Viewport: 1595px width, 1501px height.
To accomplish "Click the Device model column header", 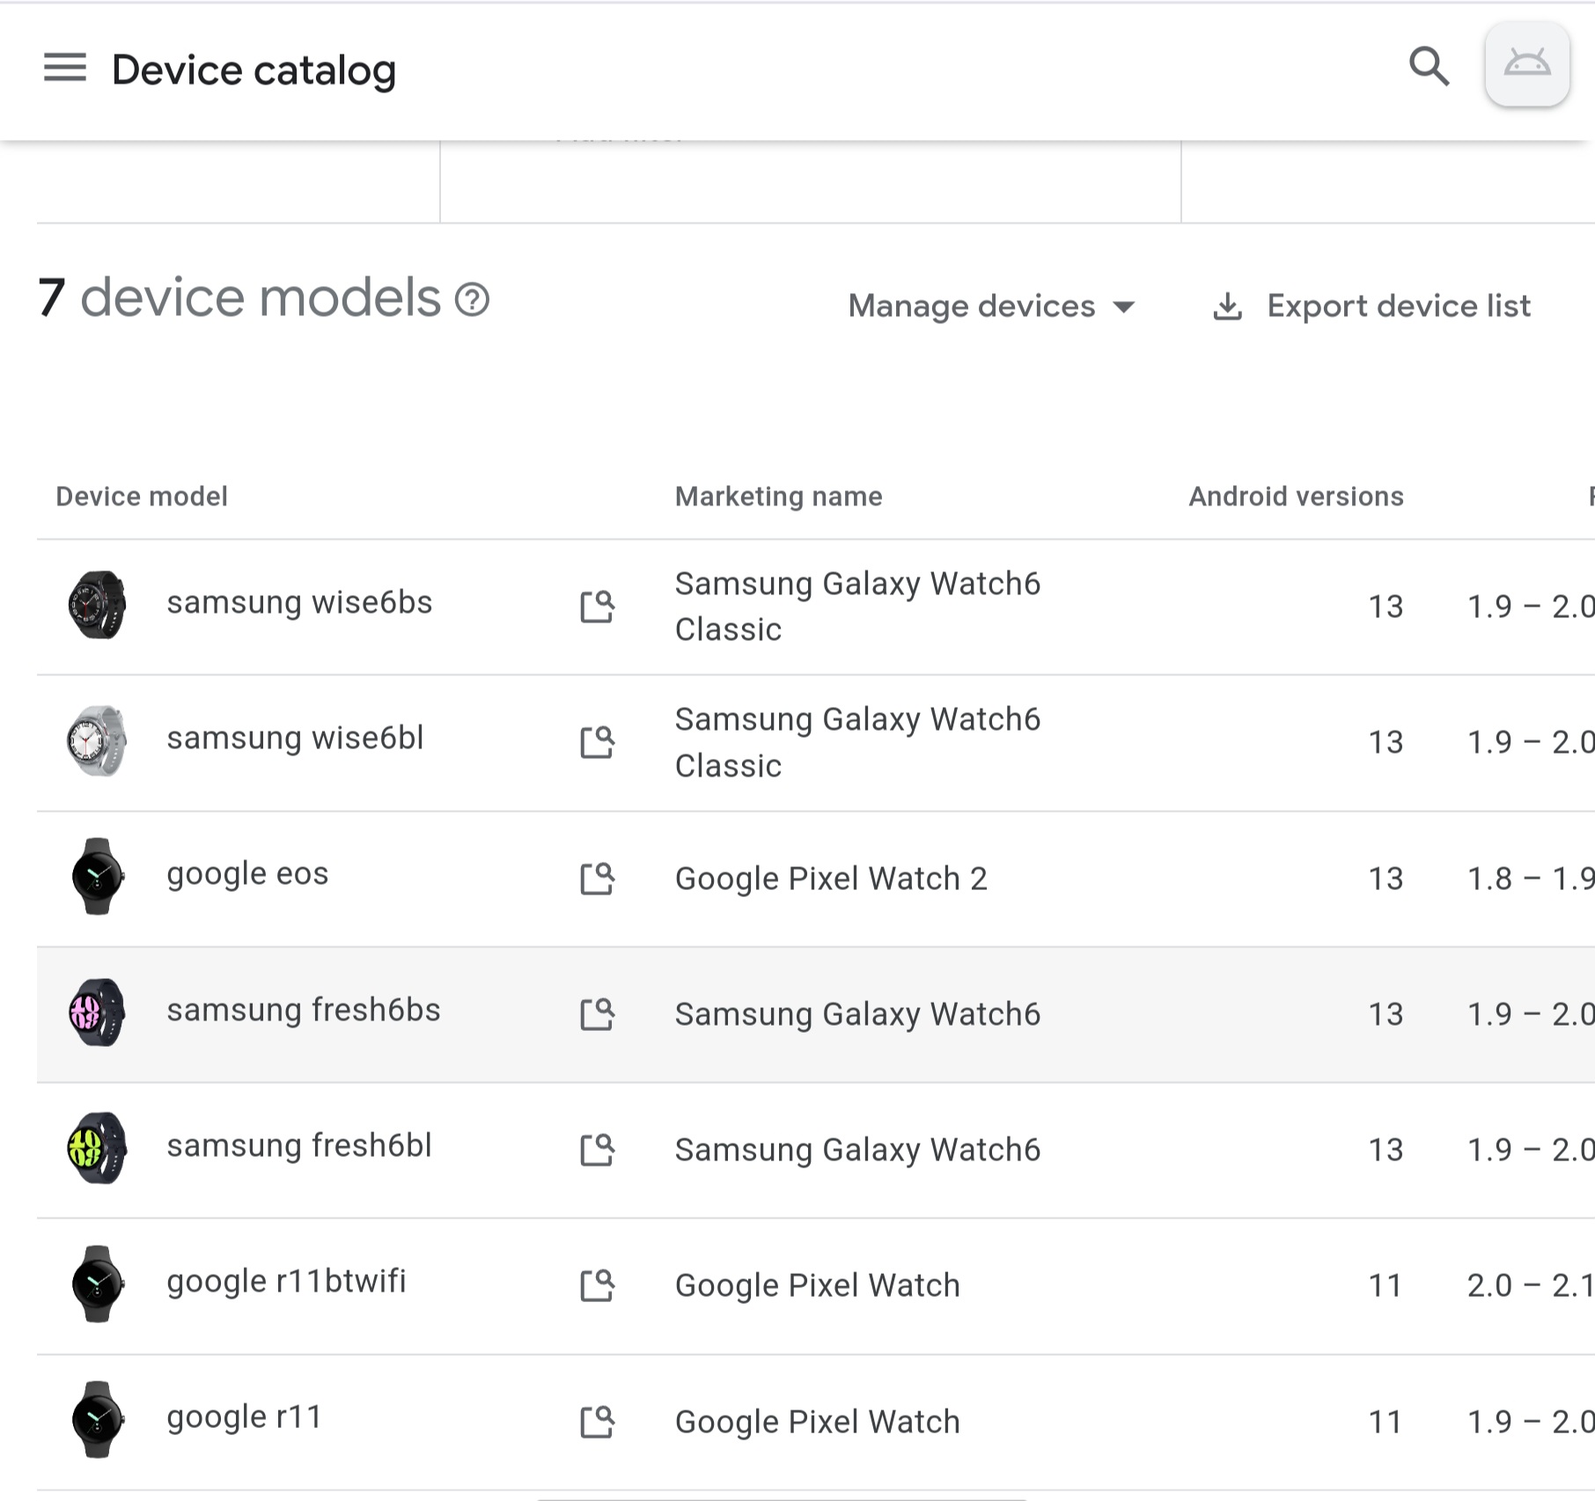I will click(142, 497).
